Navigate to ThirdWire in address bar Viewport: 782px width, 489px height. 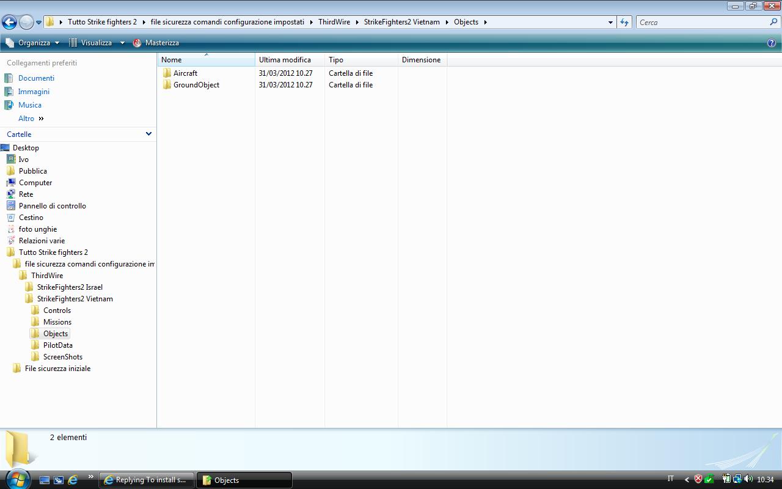(334, 22)
